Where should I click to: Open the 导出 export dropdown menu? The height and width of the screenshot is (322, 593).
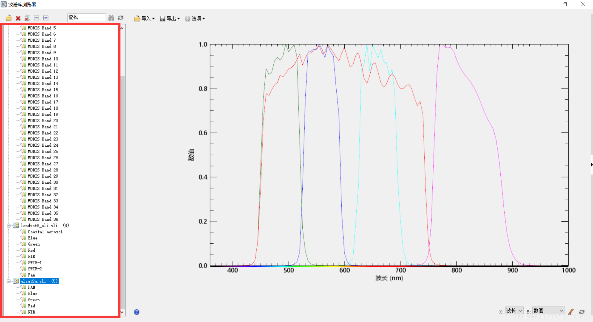tap(170, 19)
